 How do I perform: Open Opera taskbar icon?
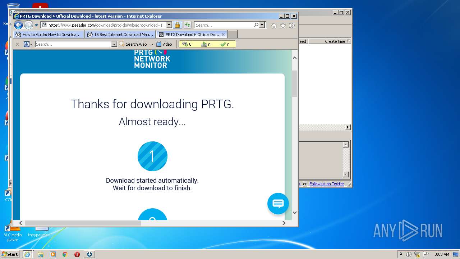point(77,254)
